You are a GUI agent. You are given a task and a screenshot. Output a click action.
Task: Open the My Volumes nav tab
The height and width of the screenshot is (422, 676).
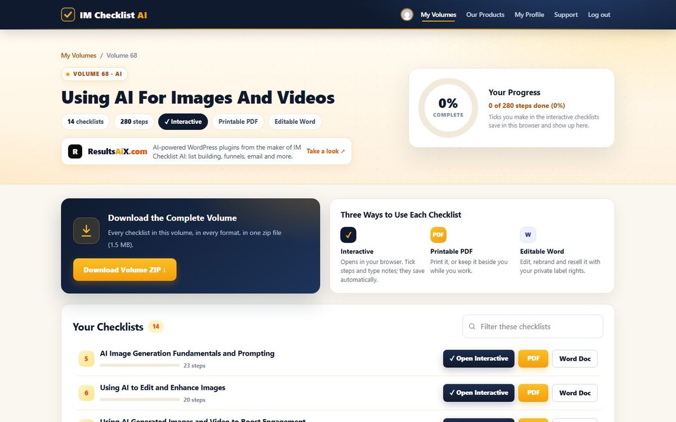pos(438,15)
